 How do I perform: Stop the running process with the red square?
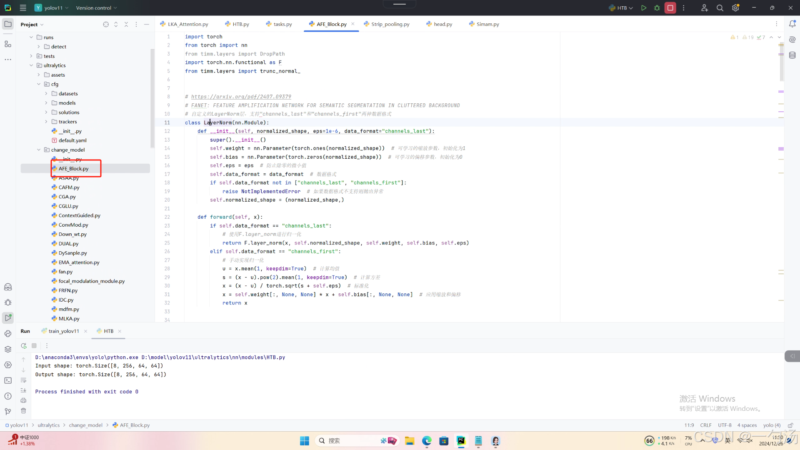coord(670,8)
